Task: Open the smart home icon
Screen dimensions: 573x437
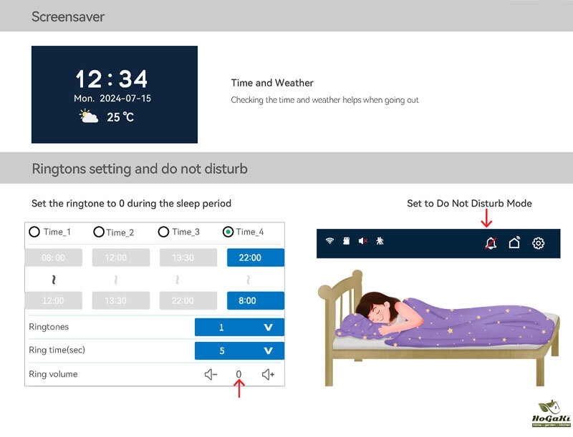Action: coord(514,243)
